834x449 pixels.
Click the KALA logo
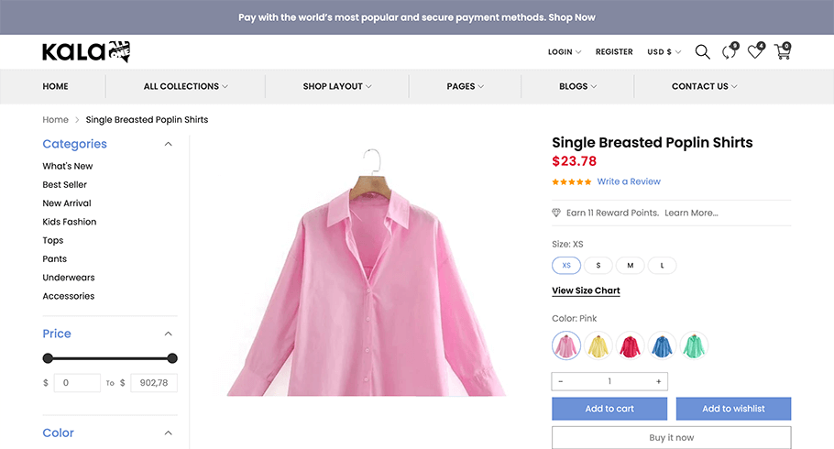(86, 51)
